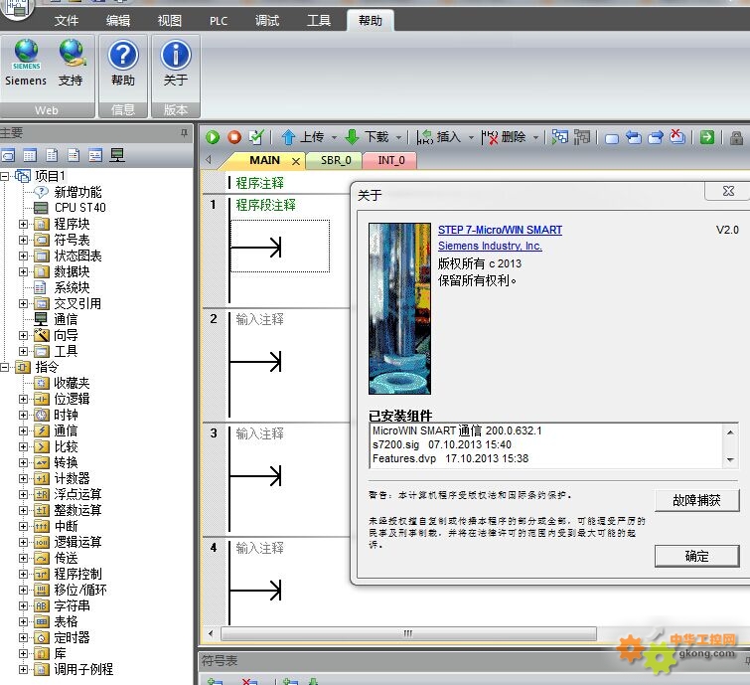Click the 下载 download arrow button

tap(367, 137)
